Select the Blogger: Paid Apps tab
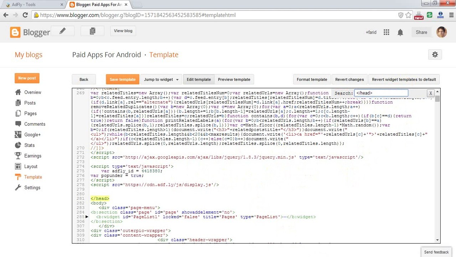The image size is (456, 257). (x=99, y=5)
